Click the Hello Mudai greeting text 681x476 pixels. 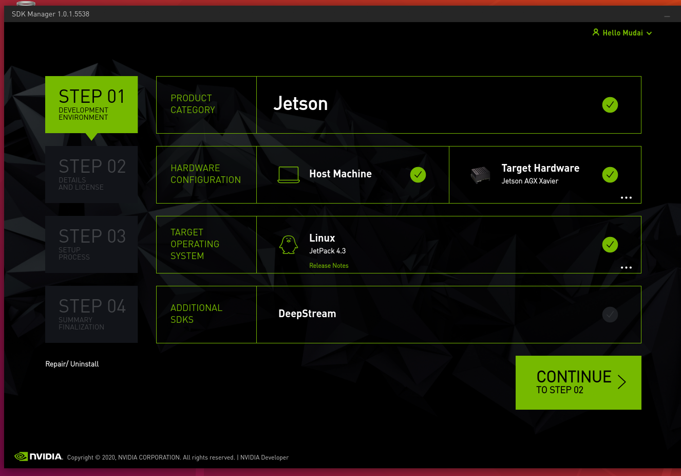(x=622, y=33)
